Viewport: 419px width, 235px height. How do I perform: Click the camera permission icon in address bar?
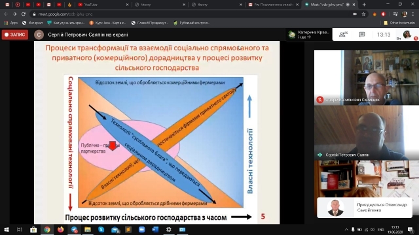click(355, 14)
